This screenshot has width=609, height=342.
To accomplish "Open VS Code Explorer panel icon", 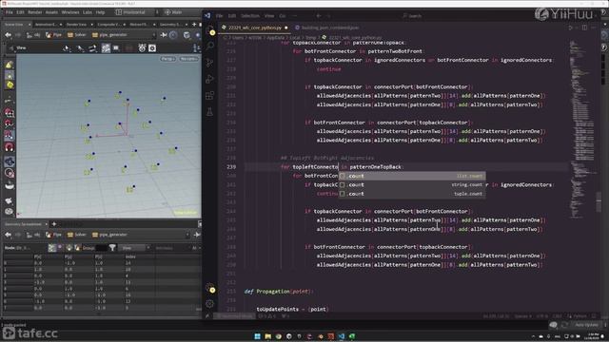I will 210,31.
